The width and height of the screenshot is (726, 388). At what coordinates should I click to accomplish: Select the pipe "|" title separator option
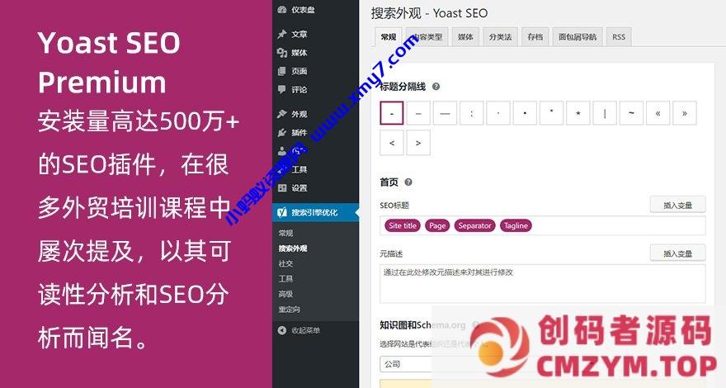click(x=605, y=113)
